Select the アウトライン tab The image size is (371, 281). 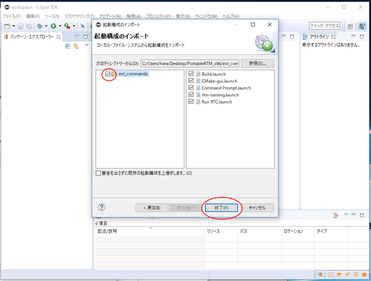[319, 37]
